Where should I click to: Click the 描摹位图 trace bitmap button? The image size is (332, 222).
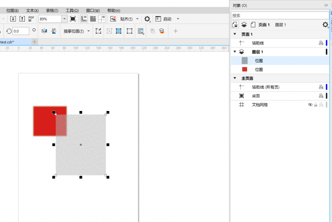tap(74, 31)
